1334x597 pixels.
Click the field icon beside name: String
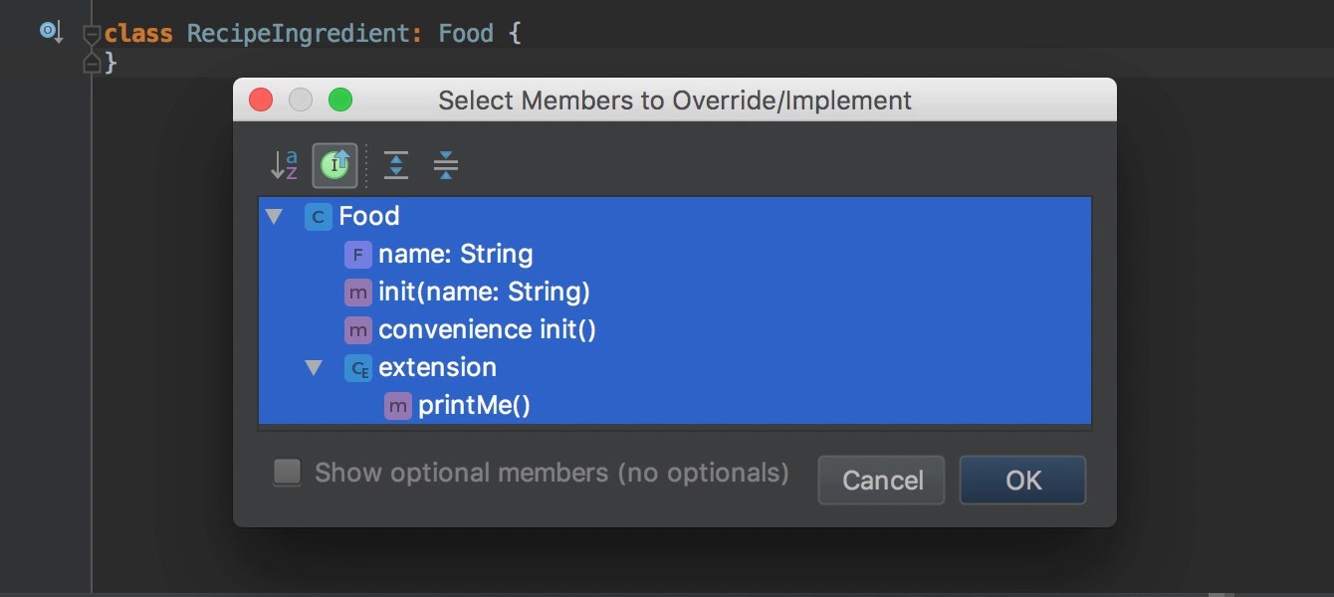coord(356,255)
